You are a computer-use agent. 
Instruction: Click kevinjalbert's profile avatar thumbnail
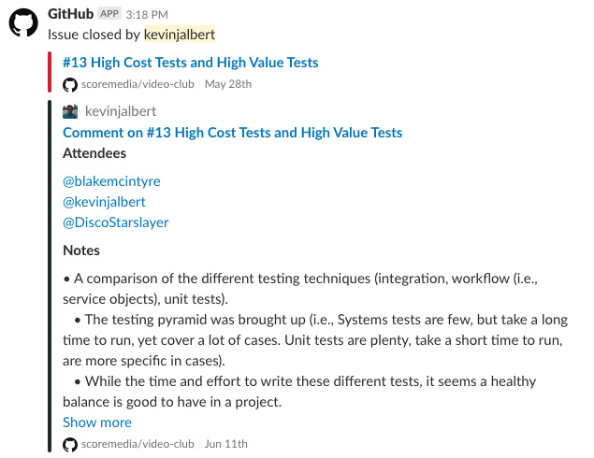[x=70, y=111]
